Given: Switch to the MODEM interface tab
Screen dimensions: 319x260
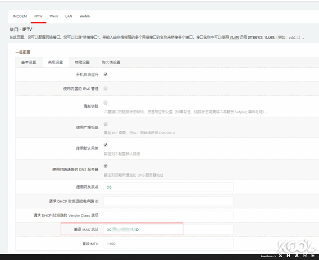Looking at the screenshot, I should (x=20, y=16).
